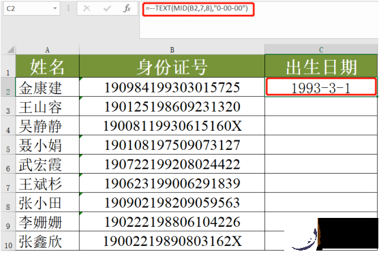Select ID cell 190222198806104226
The image size is (379, 254).
pos(172,221)
